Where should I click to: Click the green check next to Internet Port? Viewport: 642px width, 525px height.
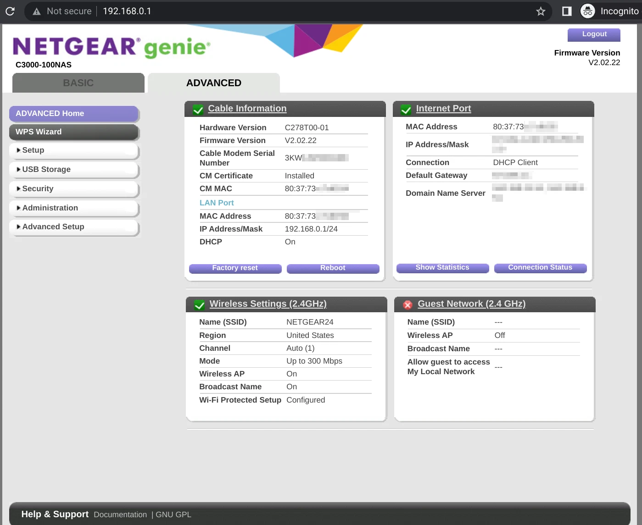[406, 110]
